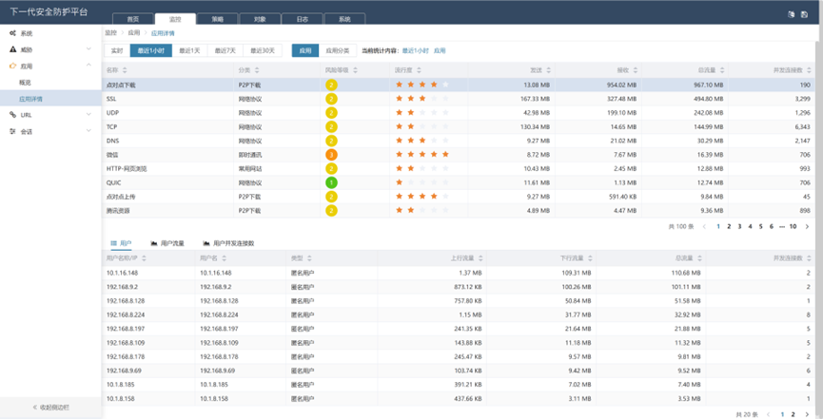This screenshot has width=823, height=419.
Task: Open the 对象 top tab
Action: click(x=260, y=19)
